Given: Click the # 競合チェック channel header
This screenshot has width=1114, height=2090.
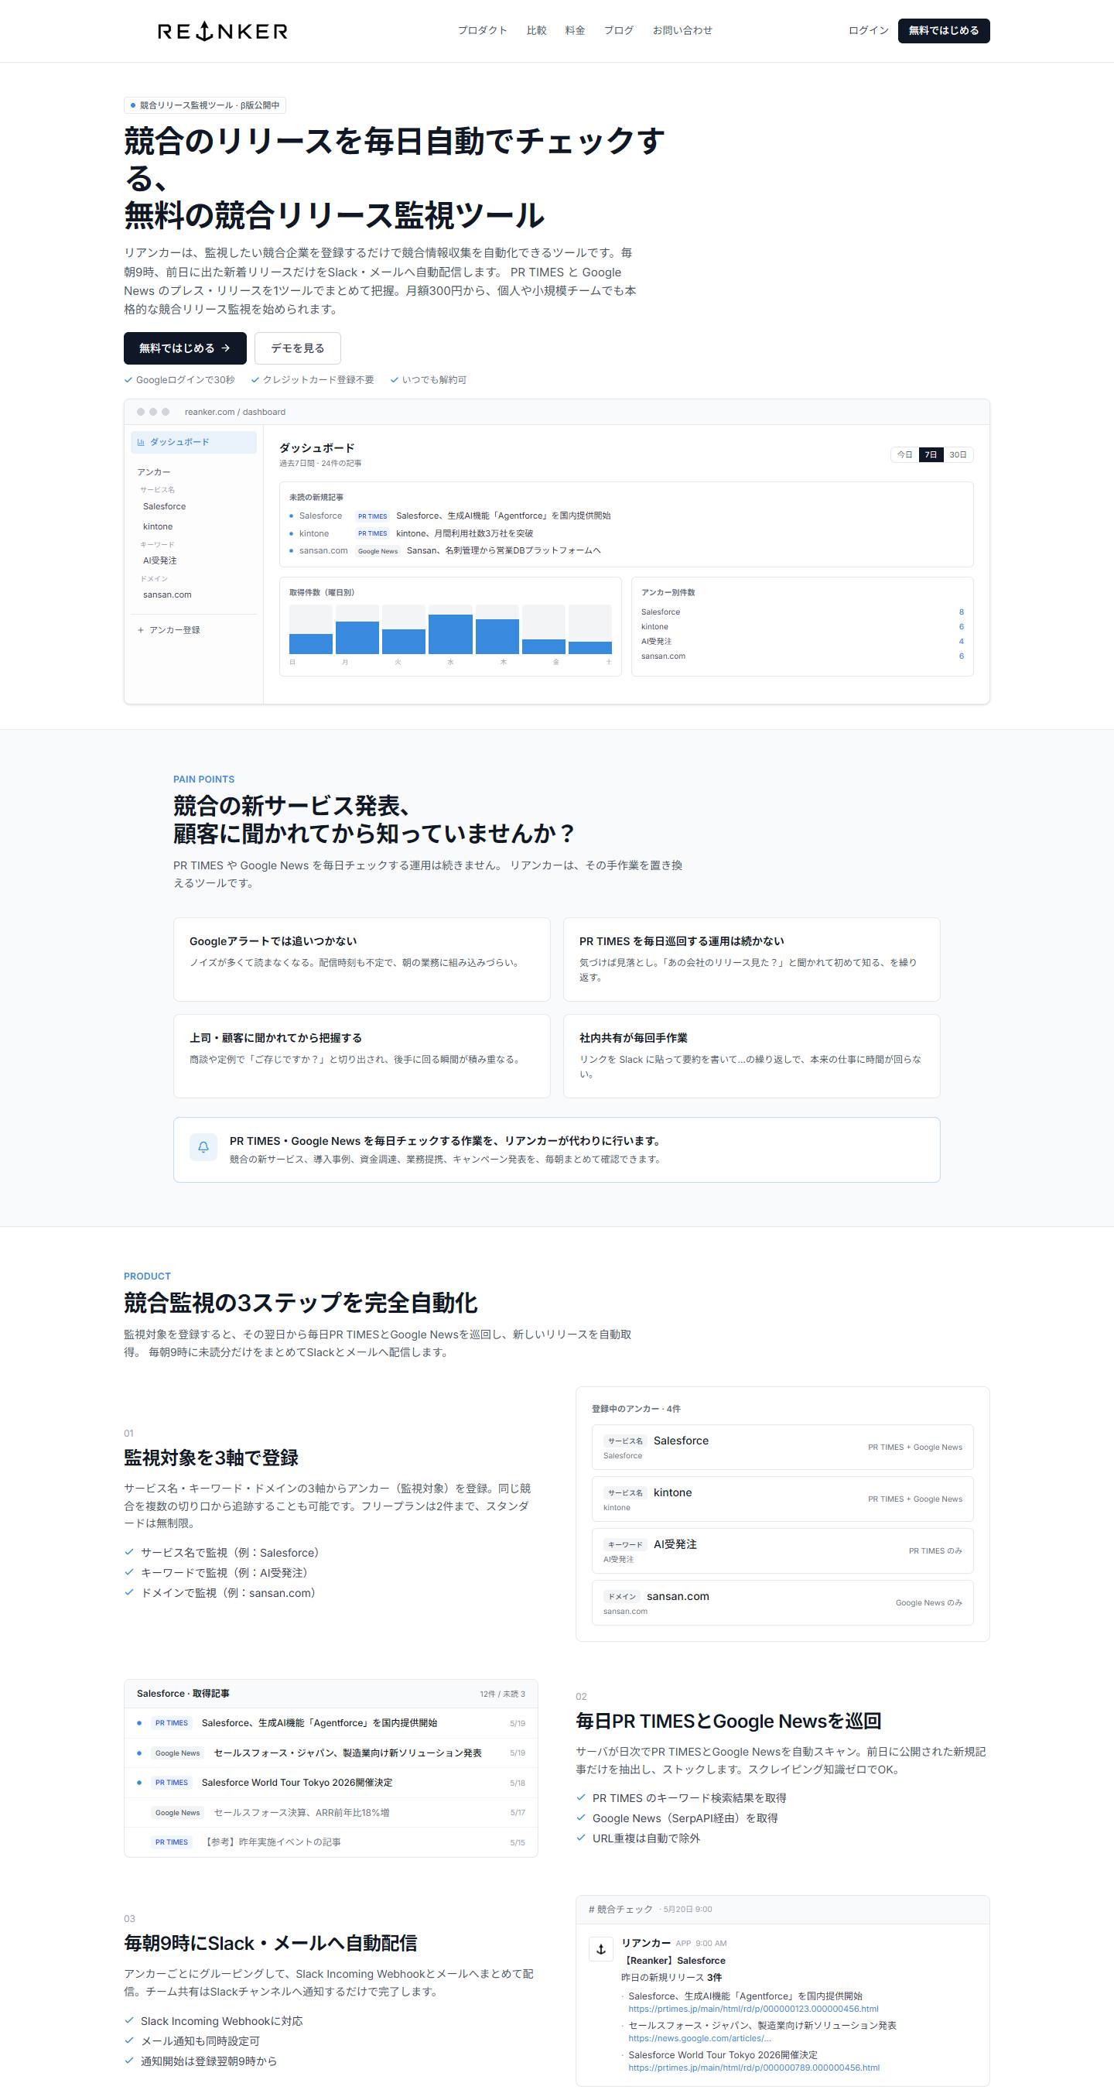Looking at the screenshot, I should point(620,1910).
